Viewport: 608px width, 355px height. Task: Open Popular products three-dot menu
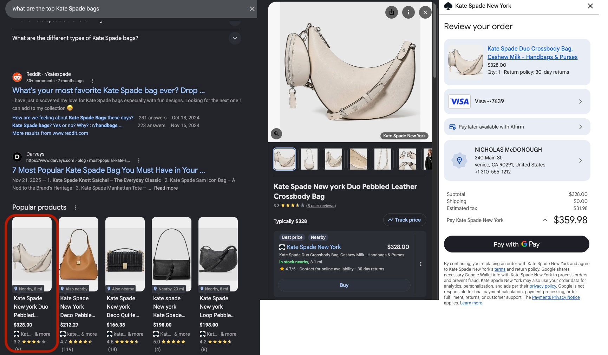point(75,208)
